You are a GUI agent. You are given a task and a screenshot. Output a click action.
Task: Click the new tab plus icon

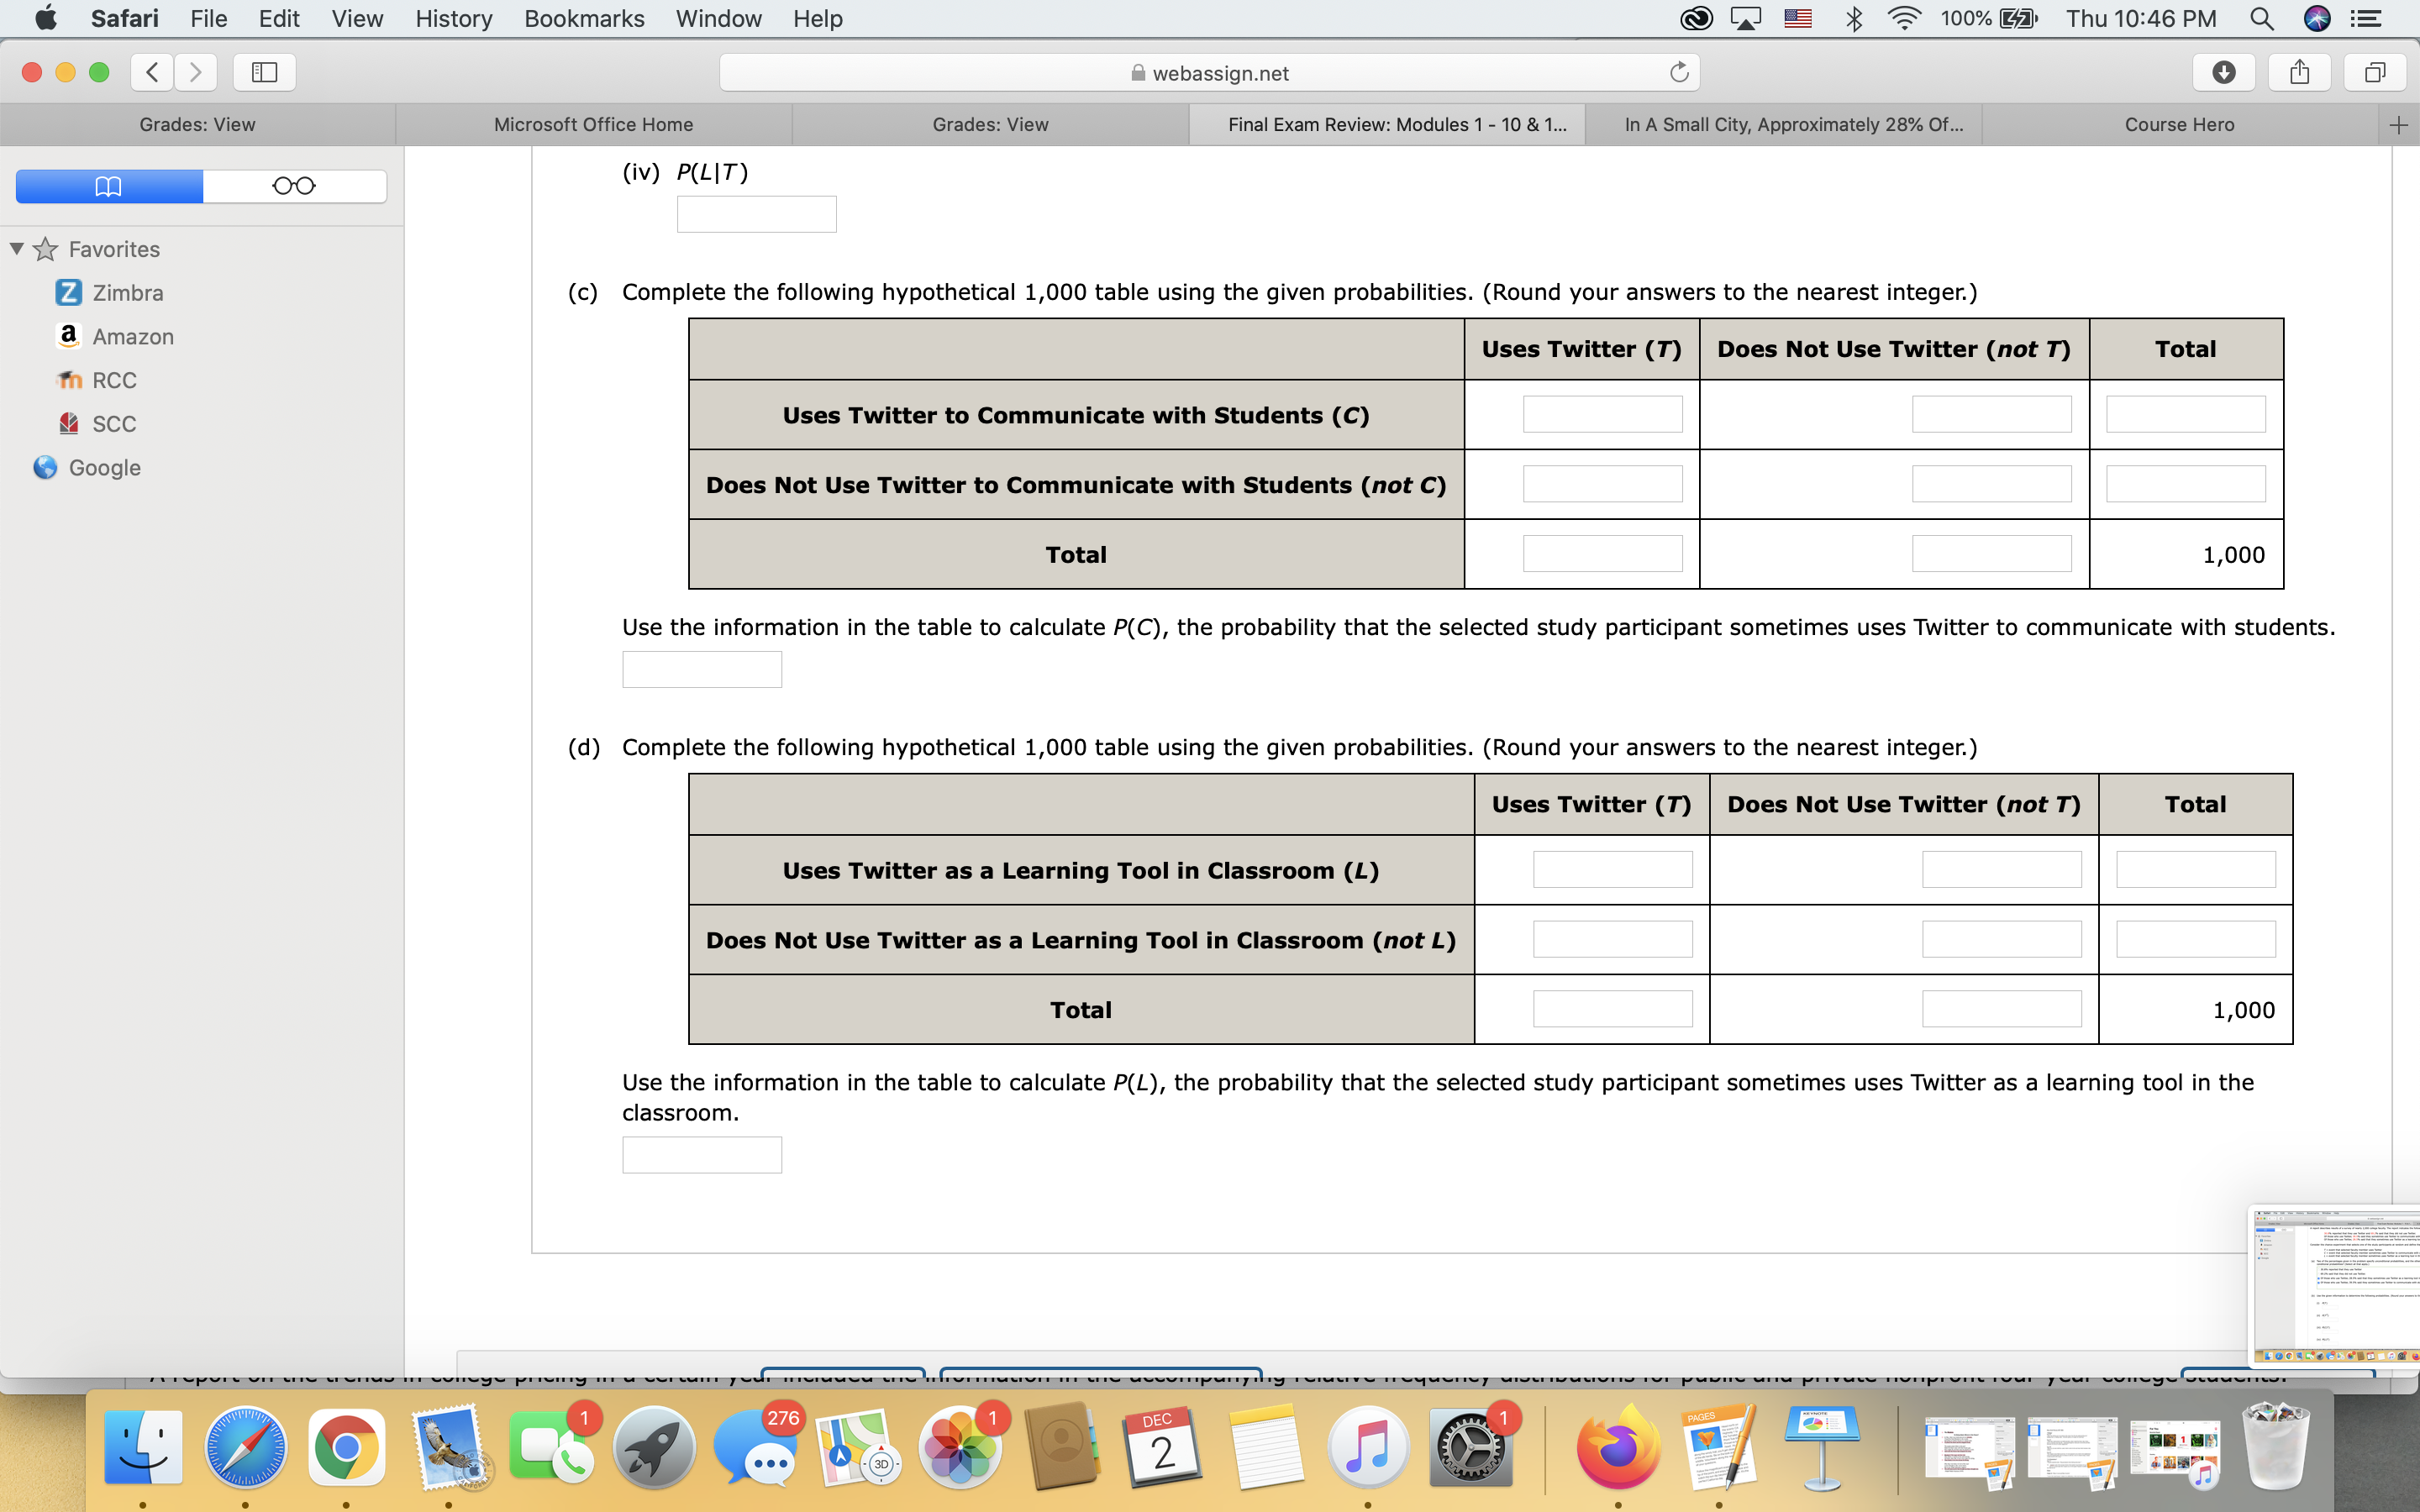[x=2398, y=125]
